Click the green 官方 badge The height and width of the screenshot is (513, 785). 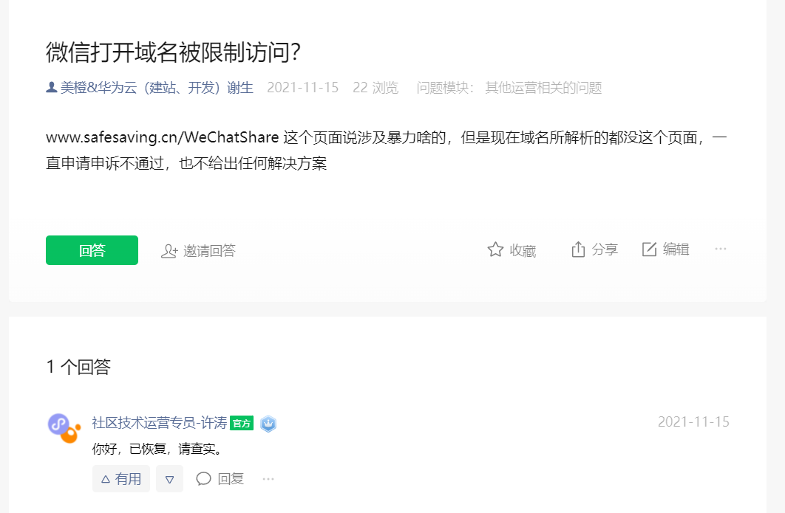(x=242, y=424)
